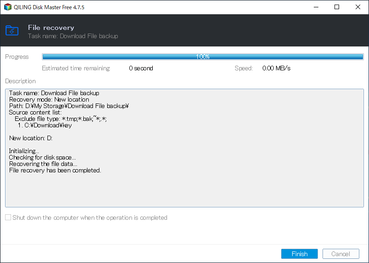Select the 'Recovery mode: New location' line

tap(49, 99)
